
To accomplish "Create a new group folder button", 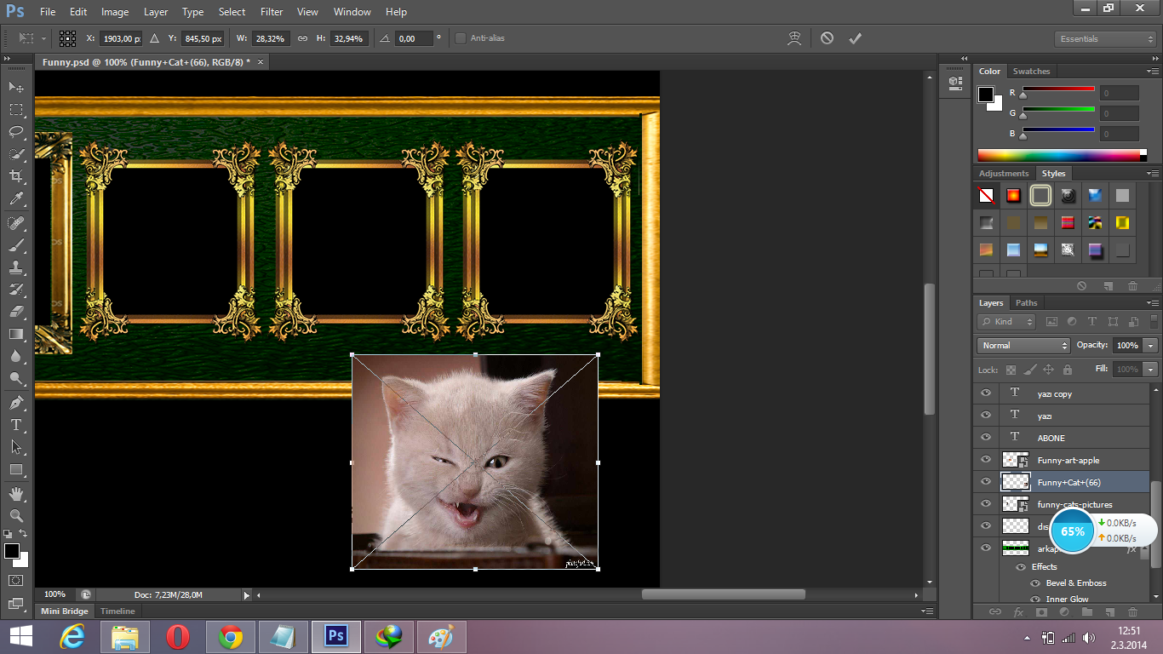I will pos(1086,611).
